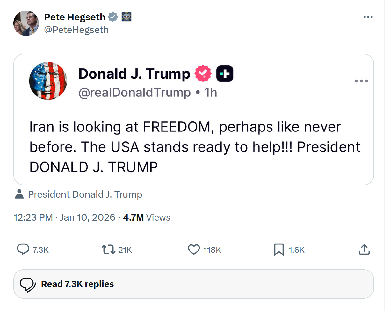Click the reply speech bubble icon
Image resolution: width=390 pixels, height=311 pixels.
[x=23, y=250]
